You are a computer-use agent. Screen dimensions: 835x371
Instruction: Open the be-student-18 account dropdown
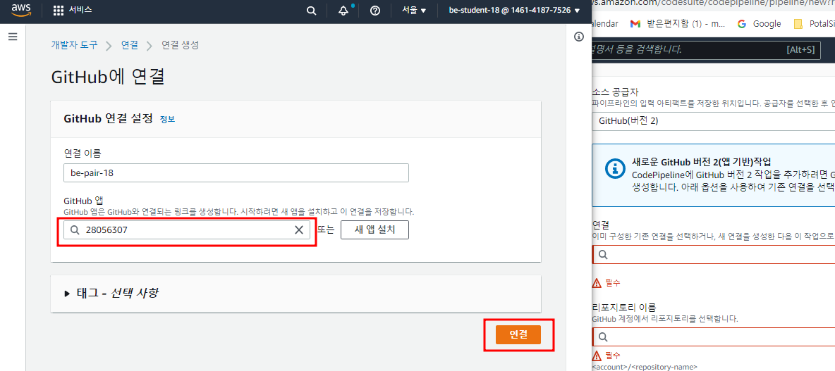point(514,11)
